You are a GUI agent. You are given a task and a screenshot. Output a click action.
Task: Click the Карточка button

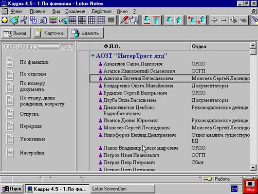pyautogui.click(x=50, y=33)
